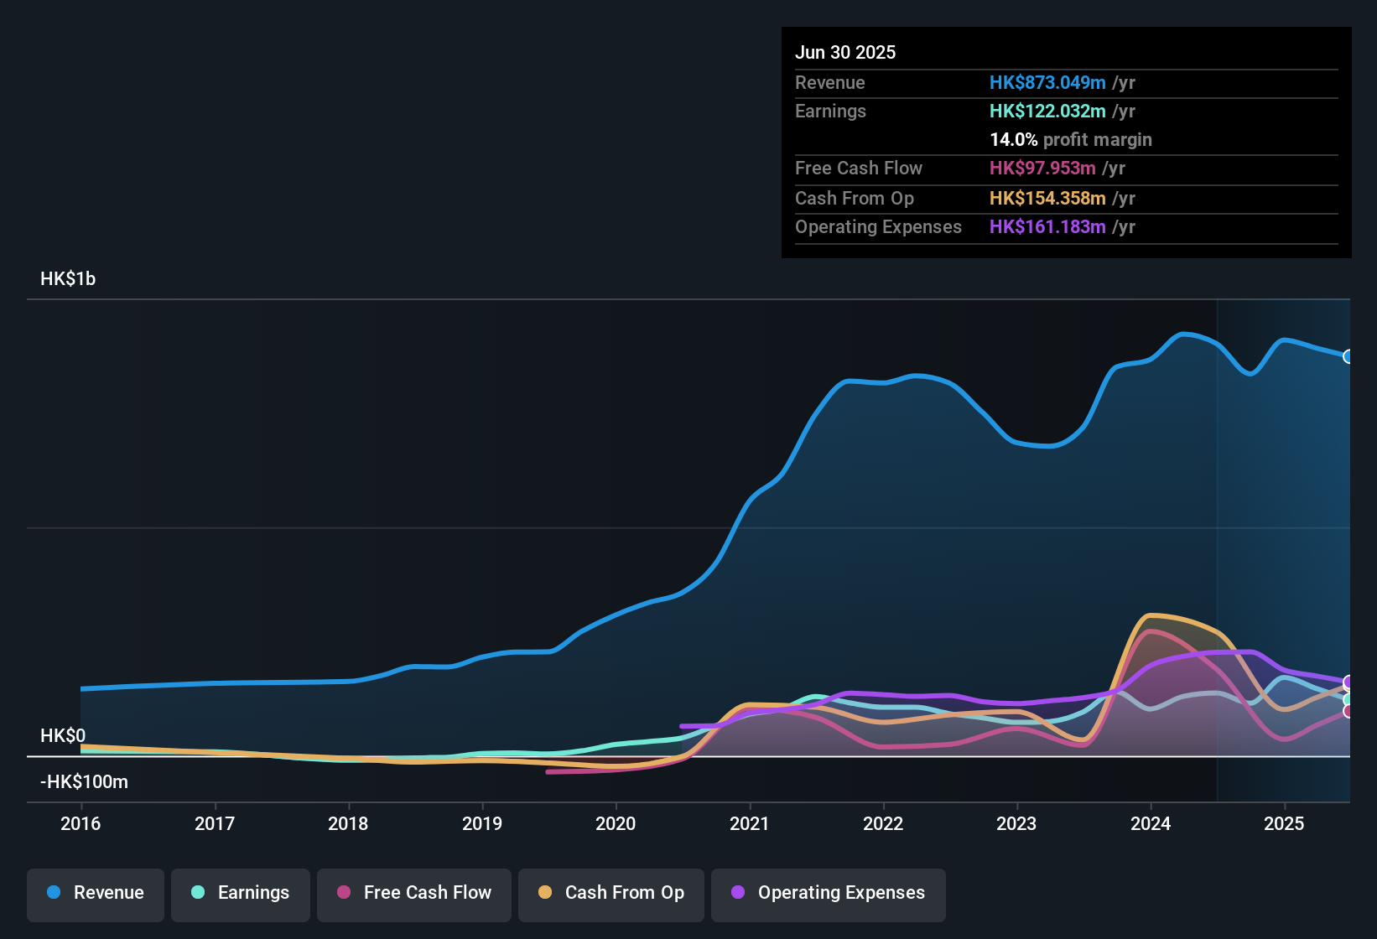Click the pink Free Cash Flow legend dot
The image size is (1377, 939).
[x=341, y=893]
